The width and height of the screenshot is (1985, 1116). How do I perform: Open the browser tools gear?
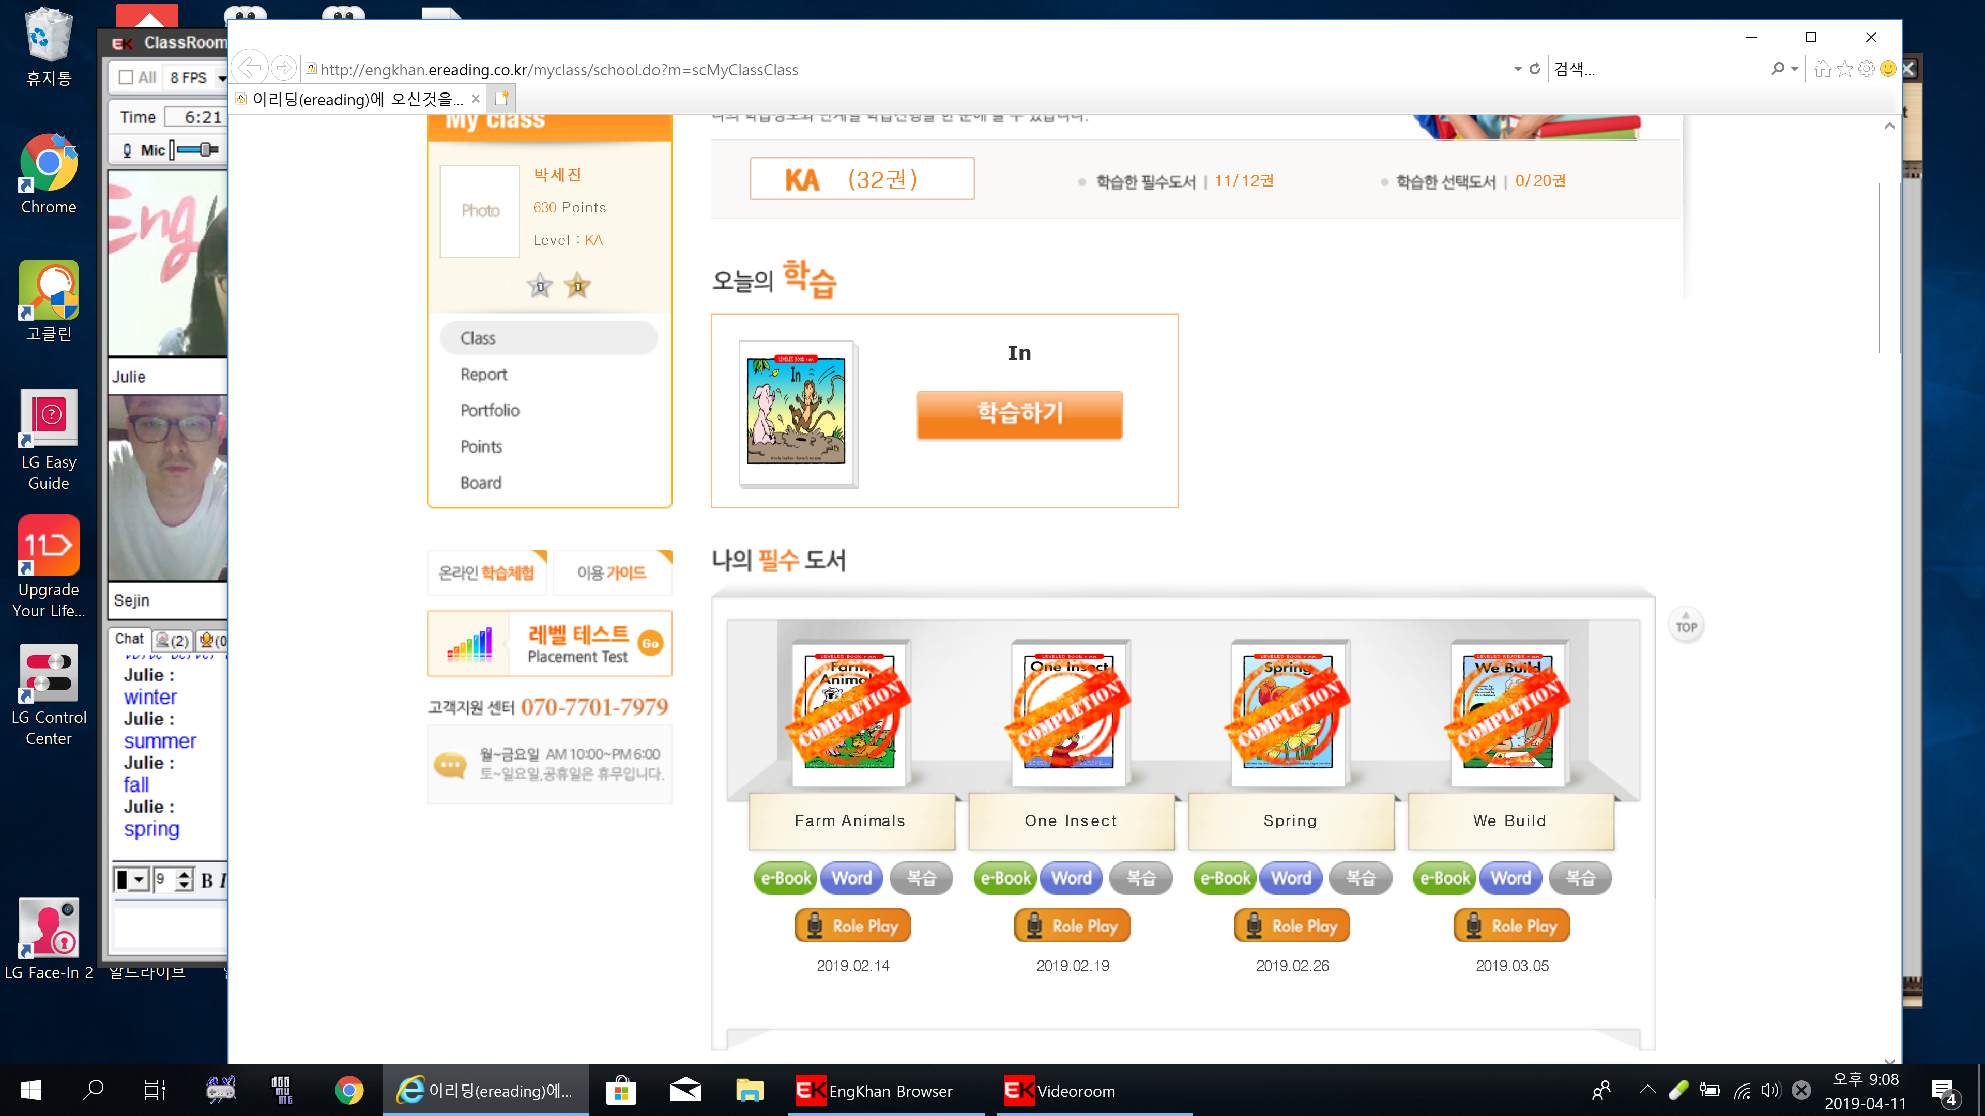click(x=1866, y=69)
